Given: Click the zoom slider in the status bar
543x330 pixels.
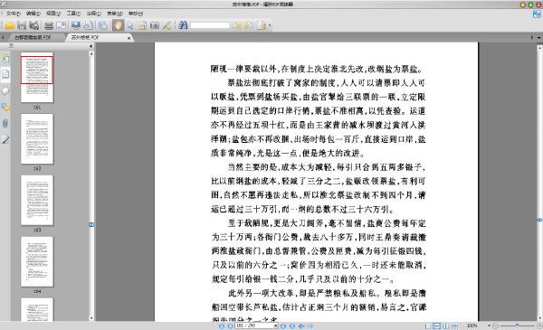Looking at the screenshot, I should tap(517, 325).
